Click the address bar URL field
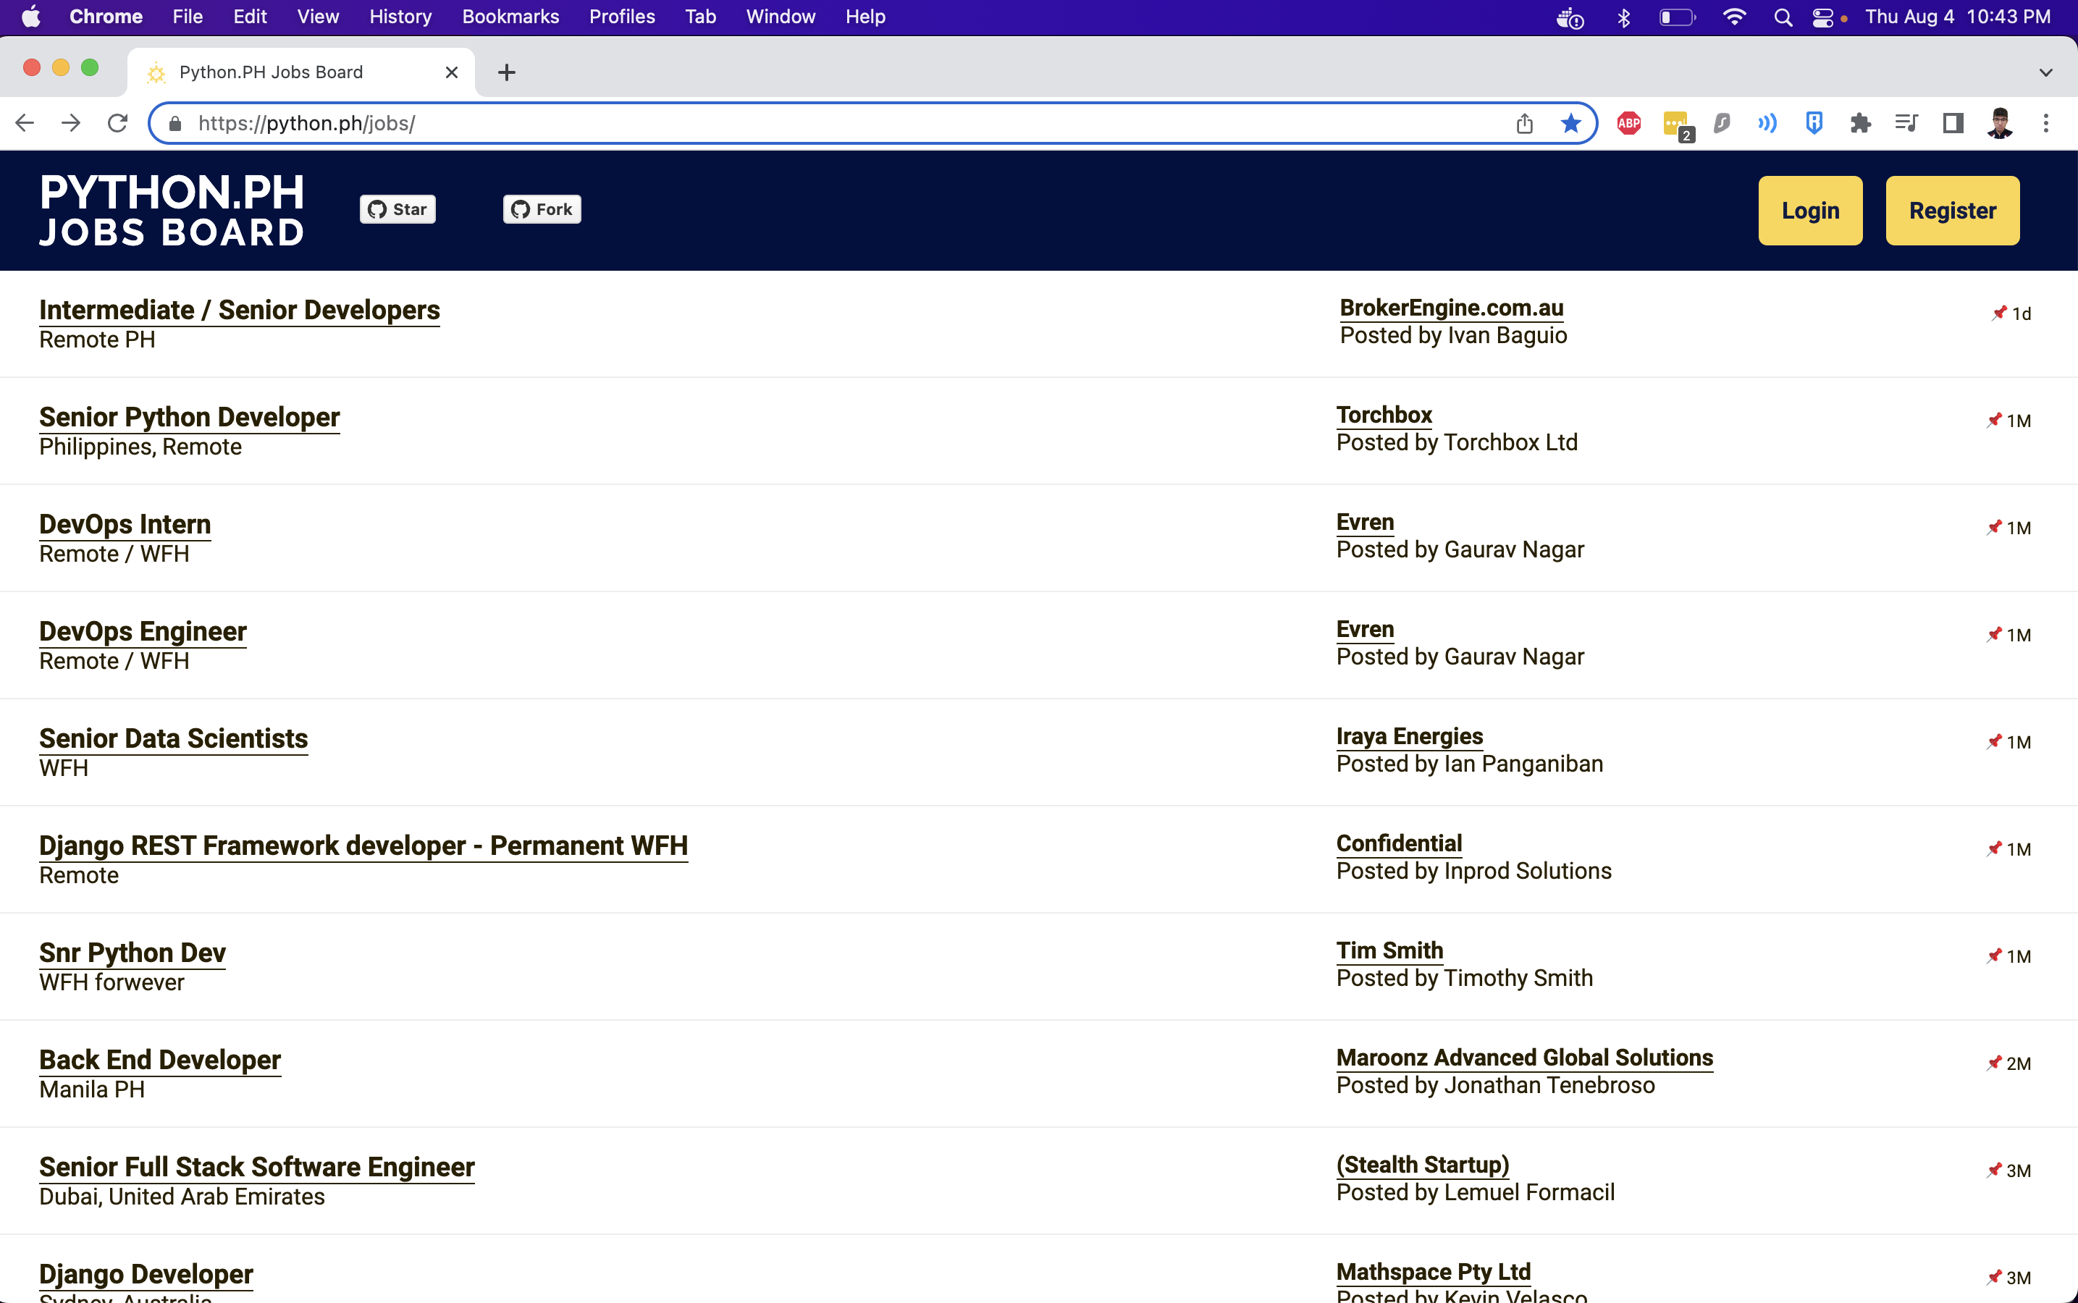 click(x=775, y=123)
